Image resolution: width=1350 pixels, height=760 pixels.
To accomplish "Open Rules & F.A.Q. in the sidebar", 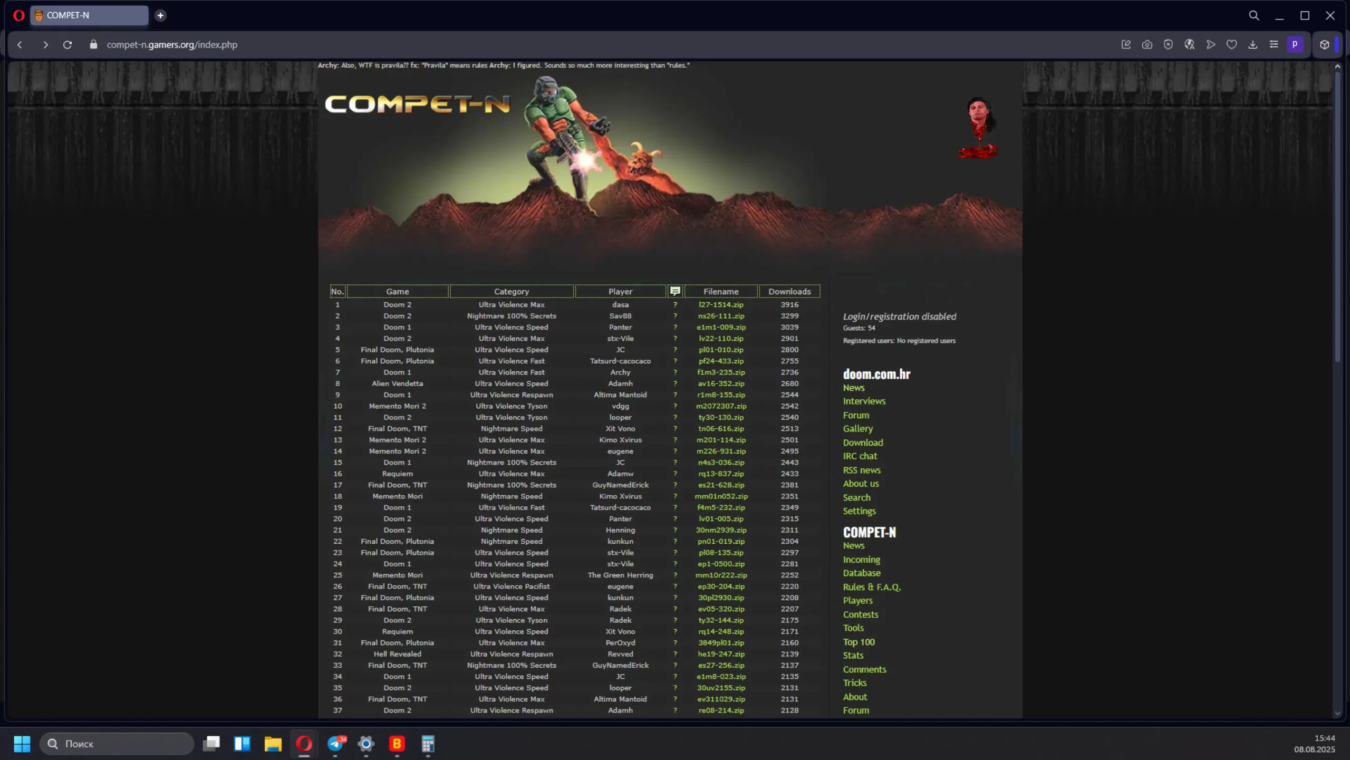I will click(x=871, y=587).
